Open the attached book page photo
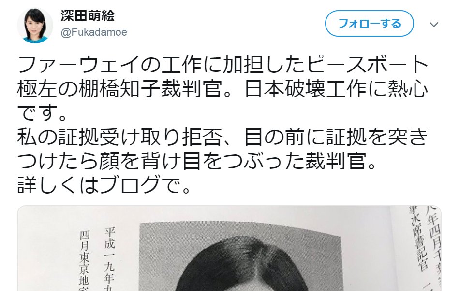Screen dimensions: 460x291 point(229,248)
